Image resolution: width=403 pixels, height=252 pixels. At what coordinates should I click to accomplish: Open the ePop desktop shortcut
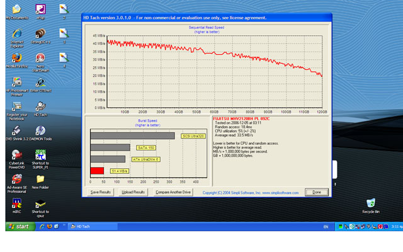click(x=40, y=12)
